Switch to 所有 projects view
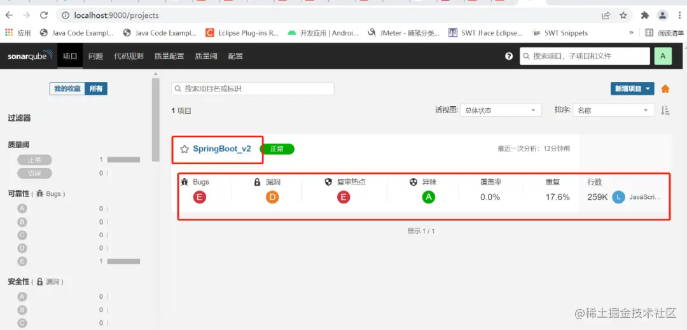Image resolution: width=687 pixels, height=330 pixels. coord(96,88)
